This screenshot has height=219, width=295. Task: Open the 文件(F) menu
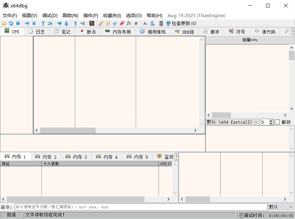10,16
